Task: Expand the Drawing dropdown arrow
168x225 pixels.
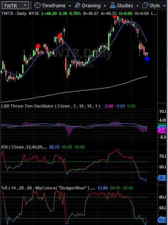Action: pyautogui.click(x=105, y=6)
